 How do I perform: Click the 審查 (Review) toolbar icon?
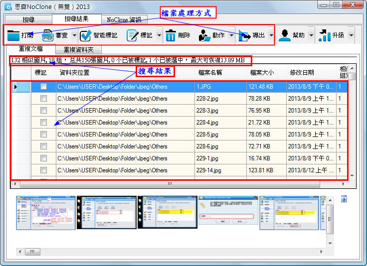(x=48, y=35)
